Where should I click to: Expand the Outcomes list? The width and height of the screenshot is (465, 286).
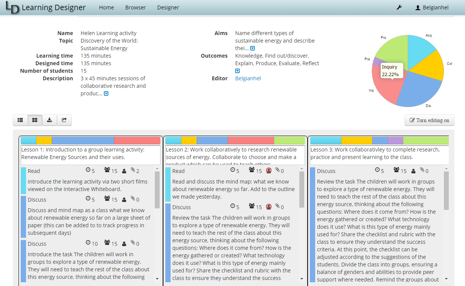coord(237,71)
